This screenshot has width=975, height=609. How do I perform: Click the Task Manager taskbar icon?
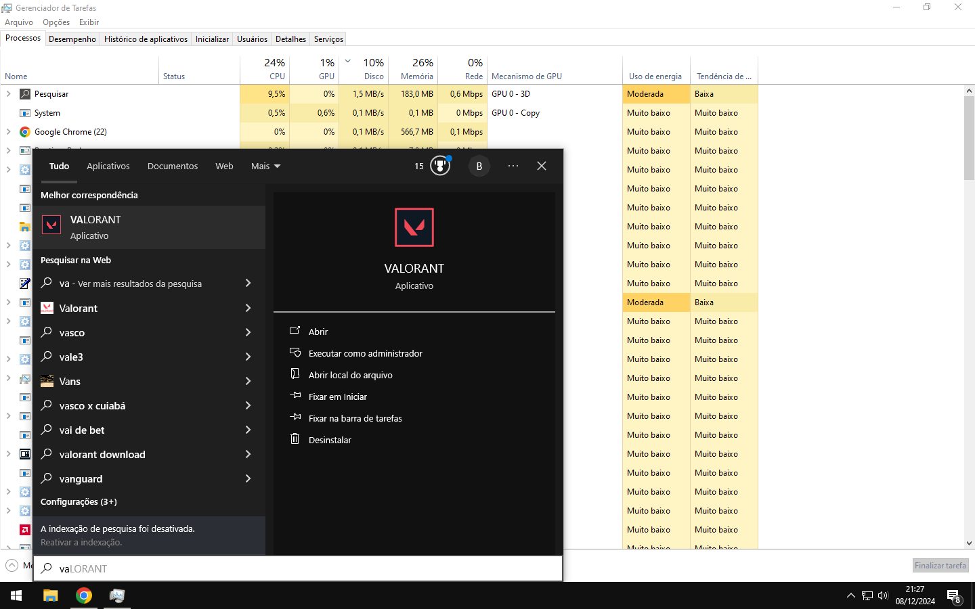pyautogui.click(x=117, y=595)
